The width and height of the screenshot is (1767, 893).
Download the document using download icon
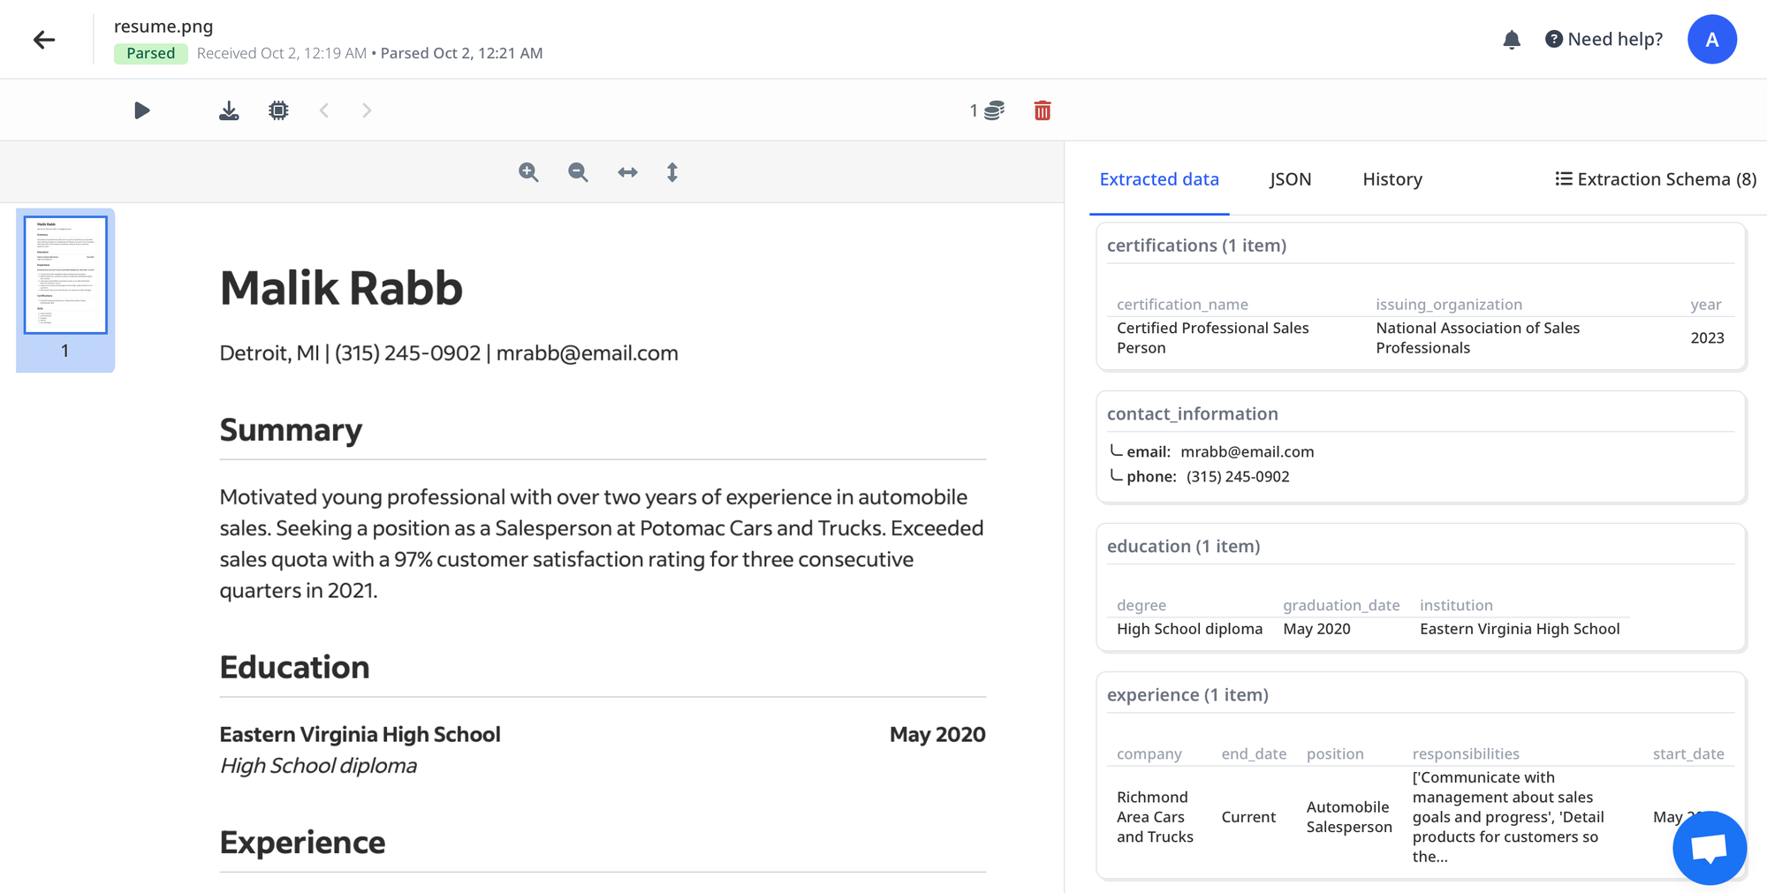click(x=229, y=110)
